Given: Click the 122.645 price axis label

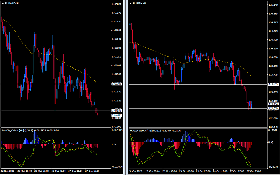Looking at the screenshot, I should 273,127.
